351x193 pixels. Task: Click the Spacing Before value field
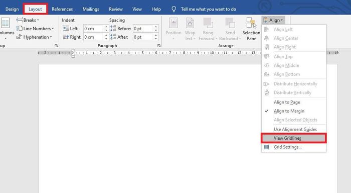click(x=143, y=29)
